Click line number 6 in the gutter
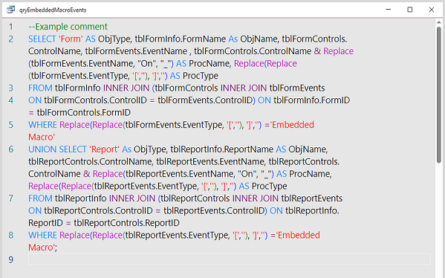 tap(11, 149)
